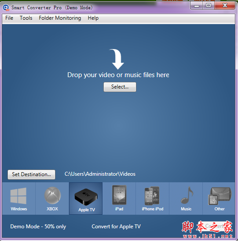Pick the Apple TV preset
The width and height of the screenshot is (238, 241).
pos(86,198)
